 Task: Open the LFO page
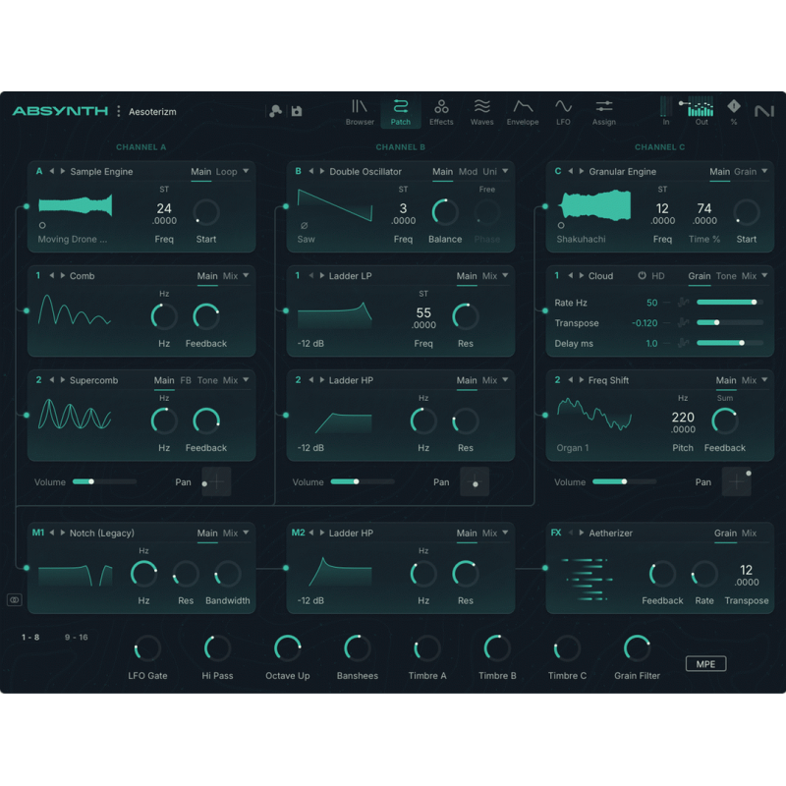coord(563,112)
